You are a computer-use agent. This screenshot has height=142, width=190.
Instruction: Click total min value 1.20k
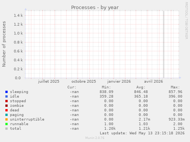tap(110, 129)
